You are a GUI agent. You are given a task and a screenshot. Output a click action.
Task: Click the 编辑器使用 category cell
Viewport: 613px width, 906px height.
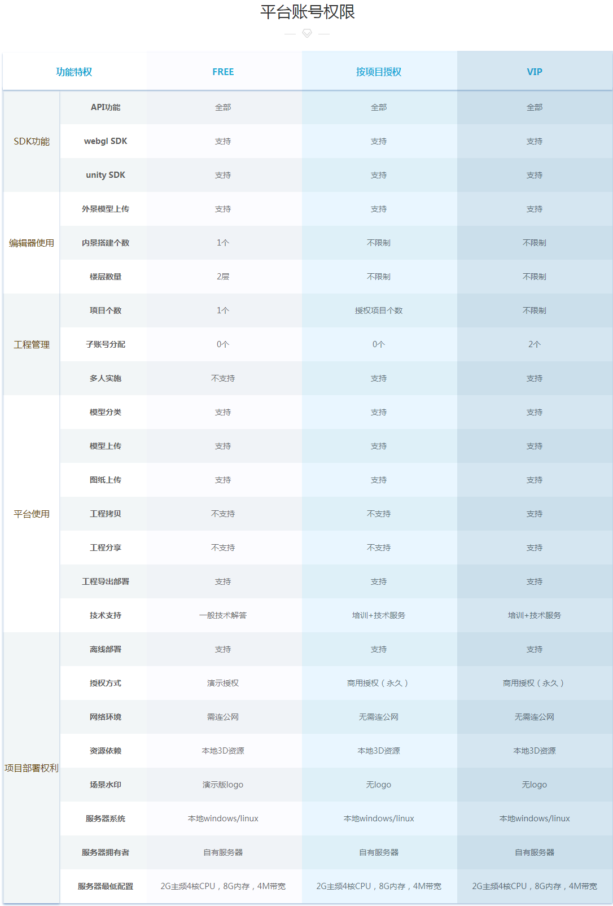(x=32, y=243)
